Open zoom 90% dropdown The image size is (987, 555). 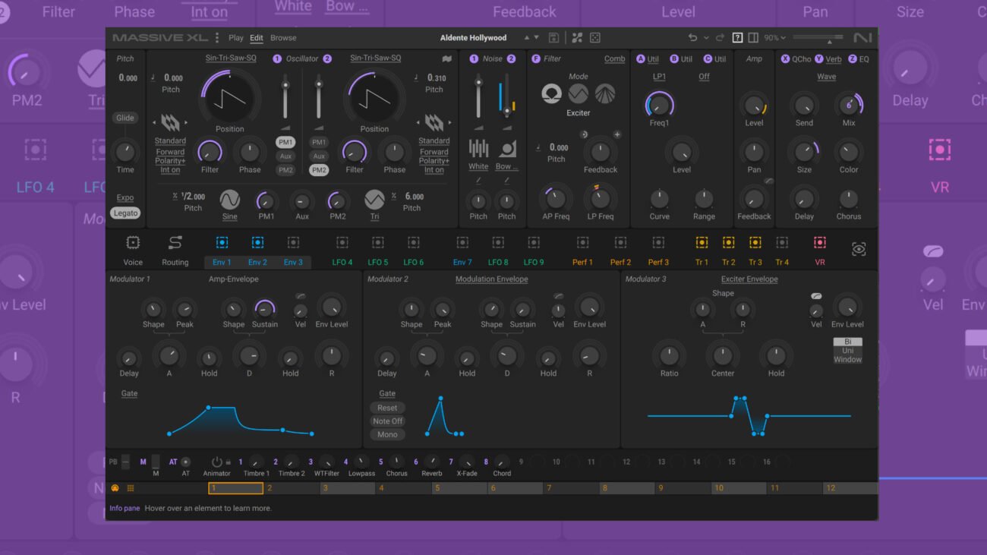click(x=775, y=37)
